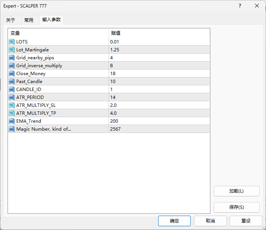
Task: Click the Close_Money parameter icon
Action: point(11,74)
